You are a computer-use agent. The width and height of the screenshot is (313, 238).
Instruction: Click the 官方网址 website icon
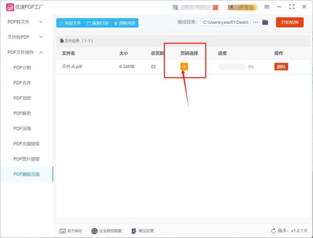click(x=62, y=231)
